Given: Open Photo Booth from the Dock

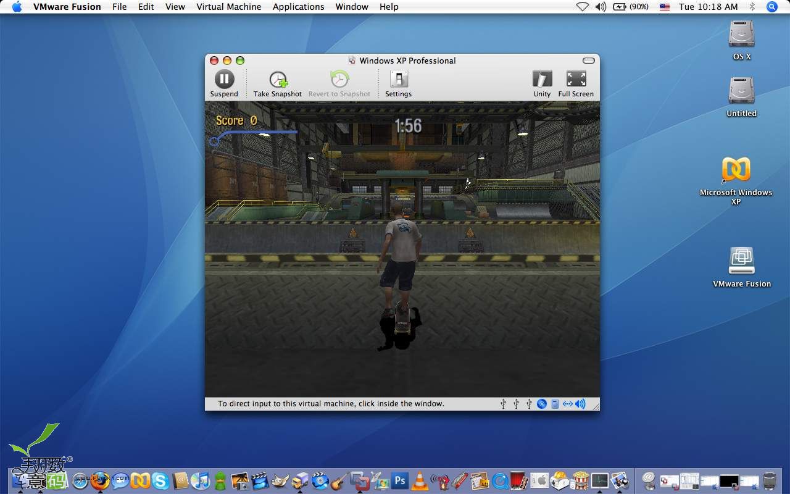Looking at the screenshot, I should [519, 480].
